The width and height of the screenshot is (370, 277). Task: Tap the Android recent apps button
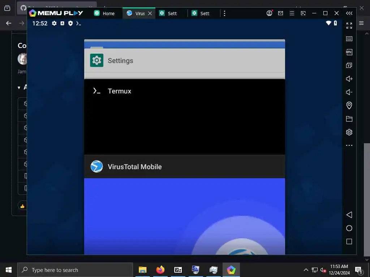pyautogui.click(x=349, y=241)
